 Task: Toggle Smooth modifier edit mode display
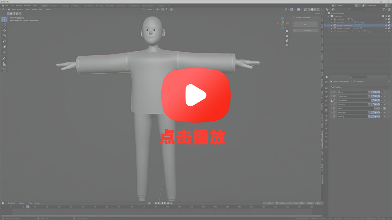coord(372,104)
